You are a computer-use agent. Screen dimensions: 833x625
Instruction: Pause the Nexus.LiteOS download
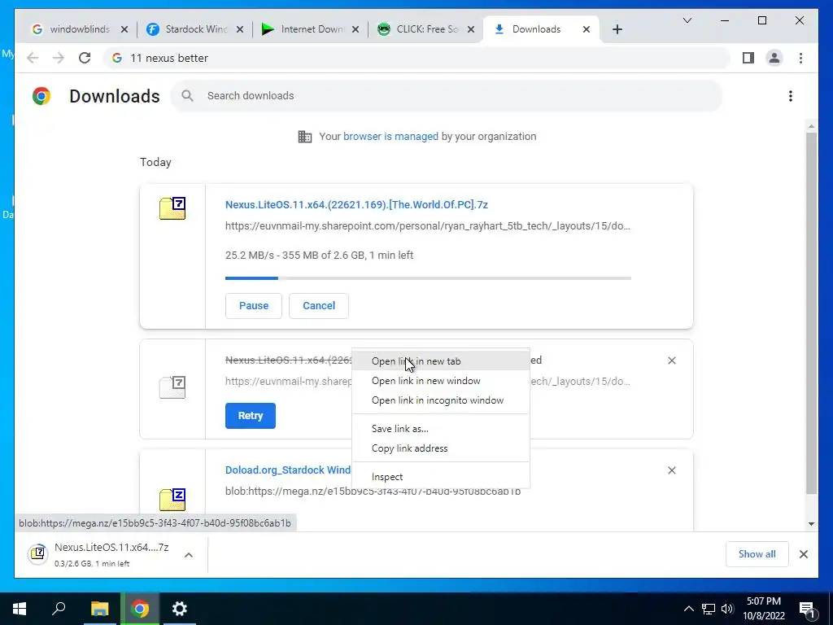(254, 306)
